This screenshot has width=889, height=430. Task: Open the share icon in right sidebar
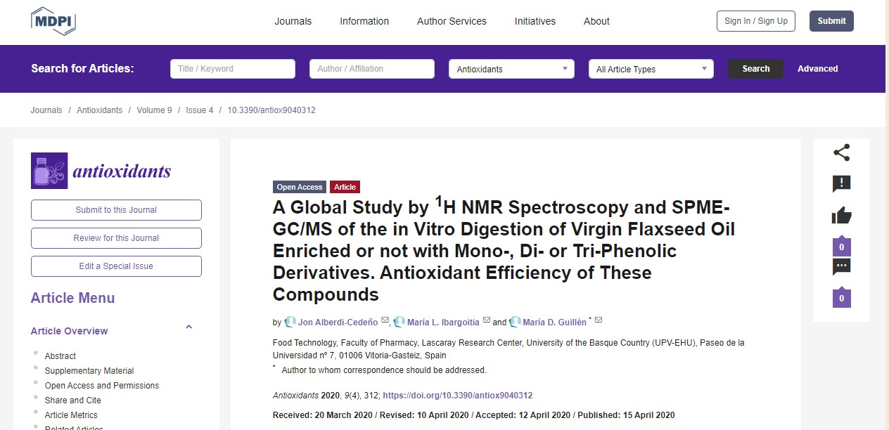tap(841, 152)
